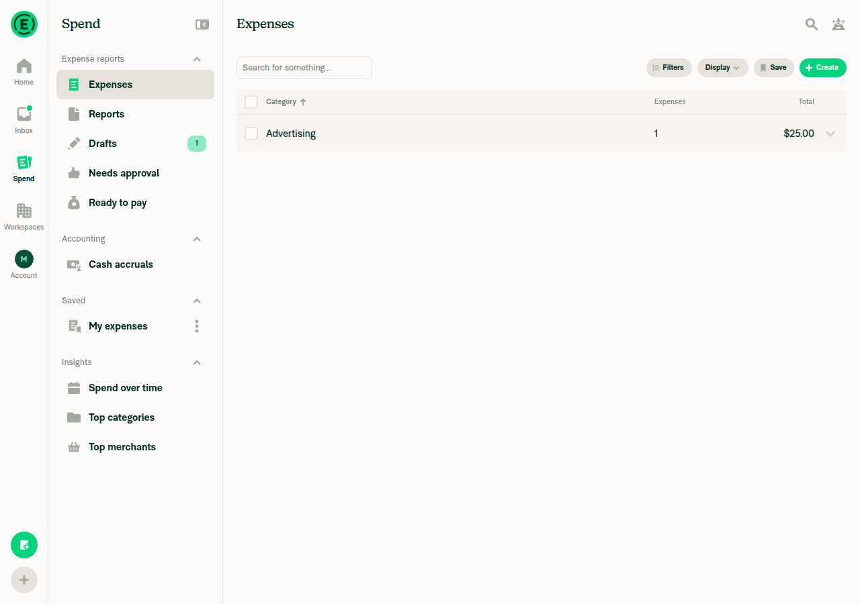The width and height of the screenshot is (860, 604).
Task: Sort by Category column arrow
Action: coord(303,102)
